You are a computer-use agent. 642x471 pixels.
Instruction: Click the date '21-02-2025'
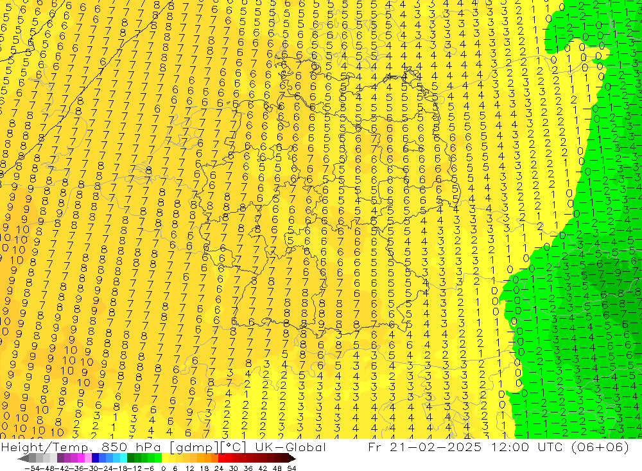click(x=435, y=447)
